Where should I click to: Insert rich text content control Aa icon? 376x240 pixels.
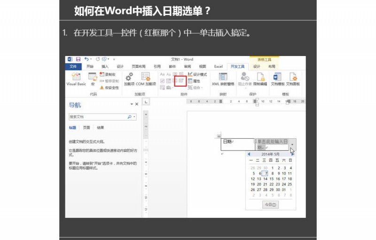[162, 74]
